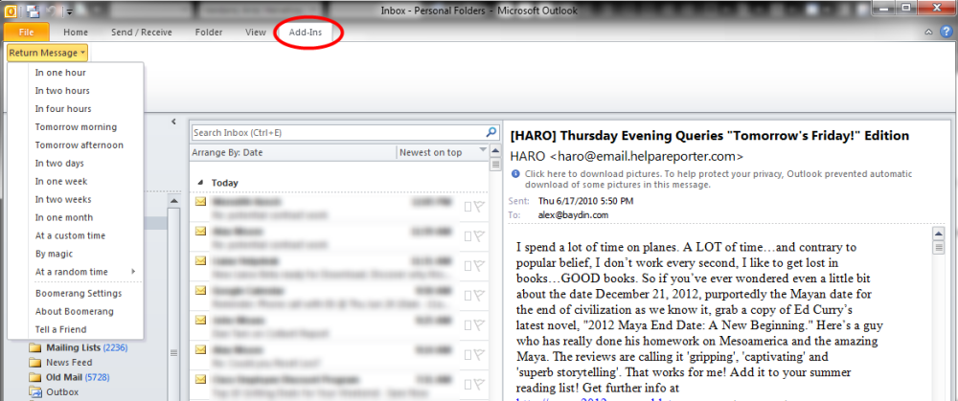Screen dimensions: 958x401
Task: Open About Boomerang
Action: [76, 311]
